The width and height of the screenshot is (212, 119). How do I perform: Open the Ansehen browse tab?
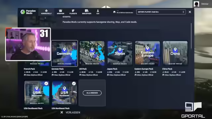pyautogui.click(x=60, y=12)
